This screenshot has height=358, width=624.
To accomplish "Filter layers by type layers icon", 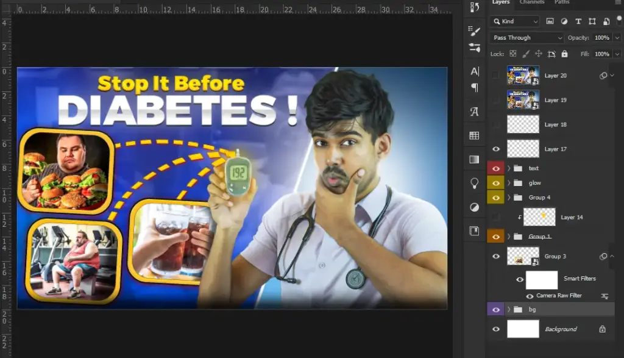I will (578, 21).
